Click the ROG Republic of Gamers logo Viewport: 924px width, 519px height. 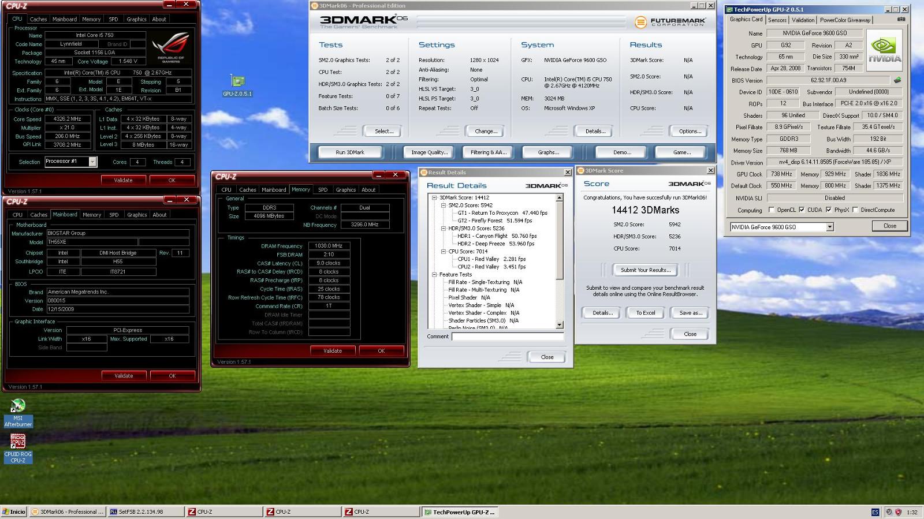click(x=170, y=47)
